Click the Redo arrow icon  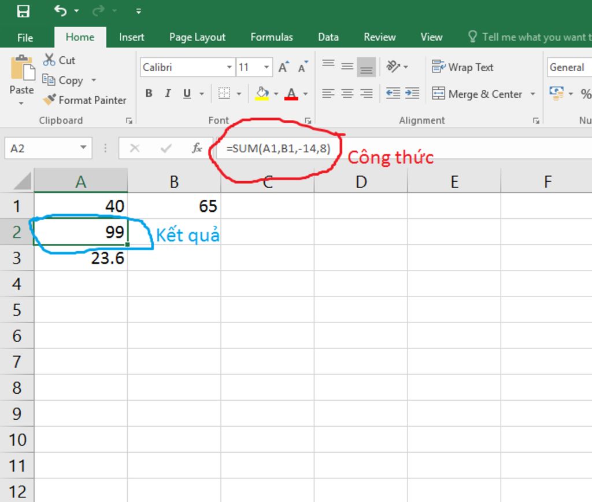[x=98, y=11]
